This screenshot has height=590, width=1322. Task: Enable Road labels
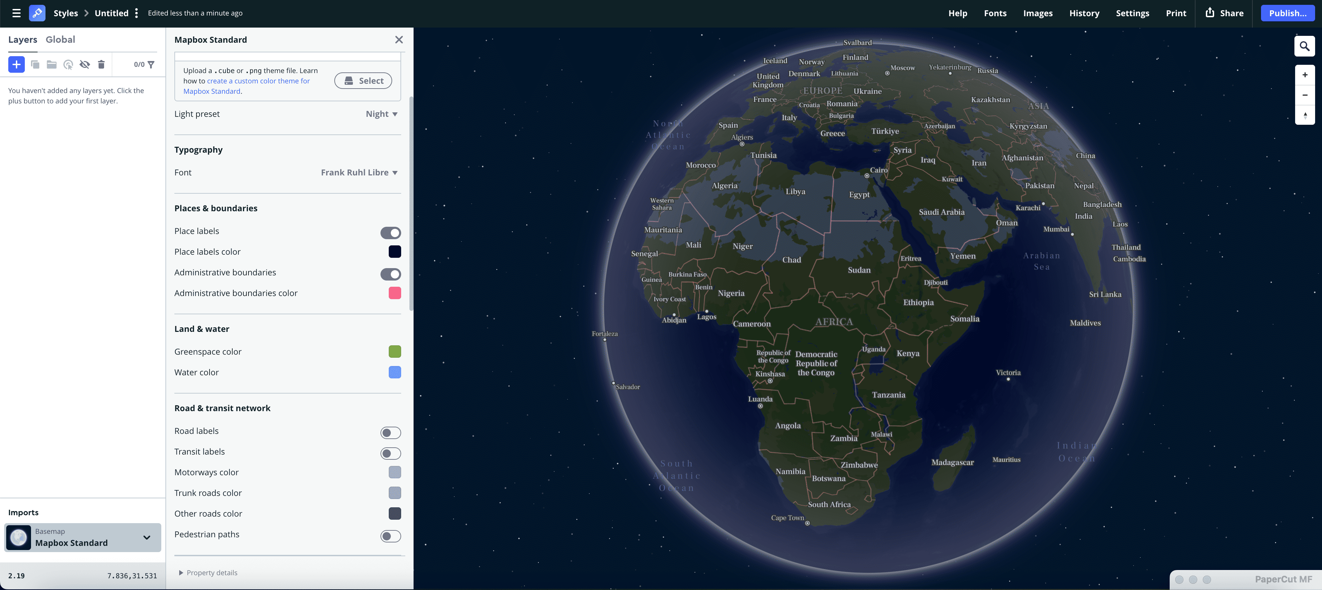(x=390, y=433)
